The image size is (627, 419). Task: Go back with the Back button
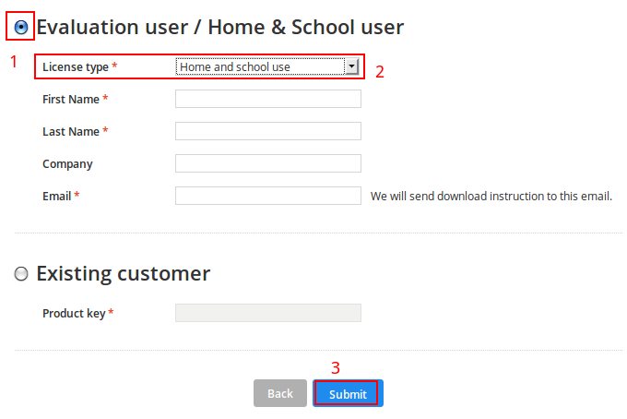pyautogui.click(x=280, y=393)
